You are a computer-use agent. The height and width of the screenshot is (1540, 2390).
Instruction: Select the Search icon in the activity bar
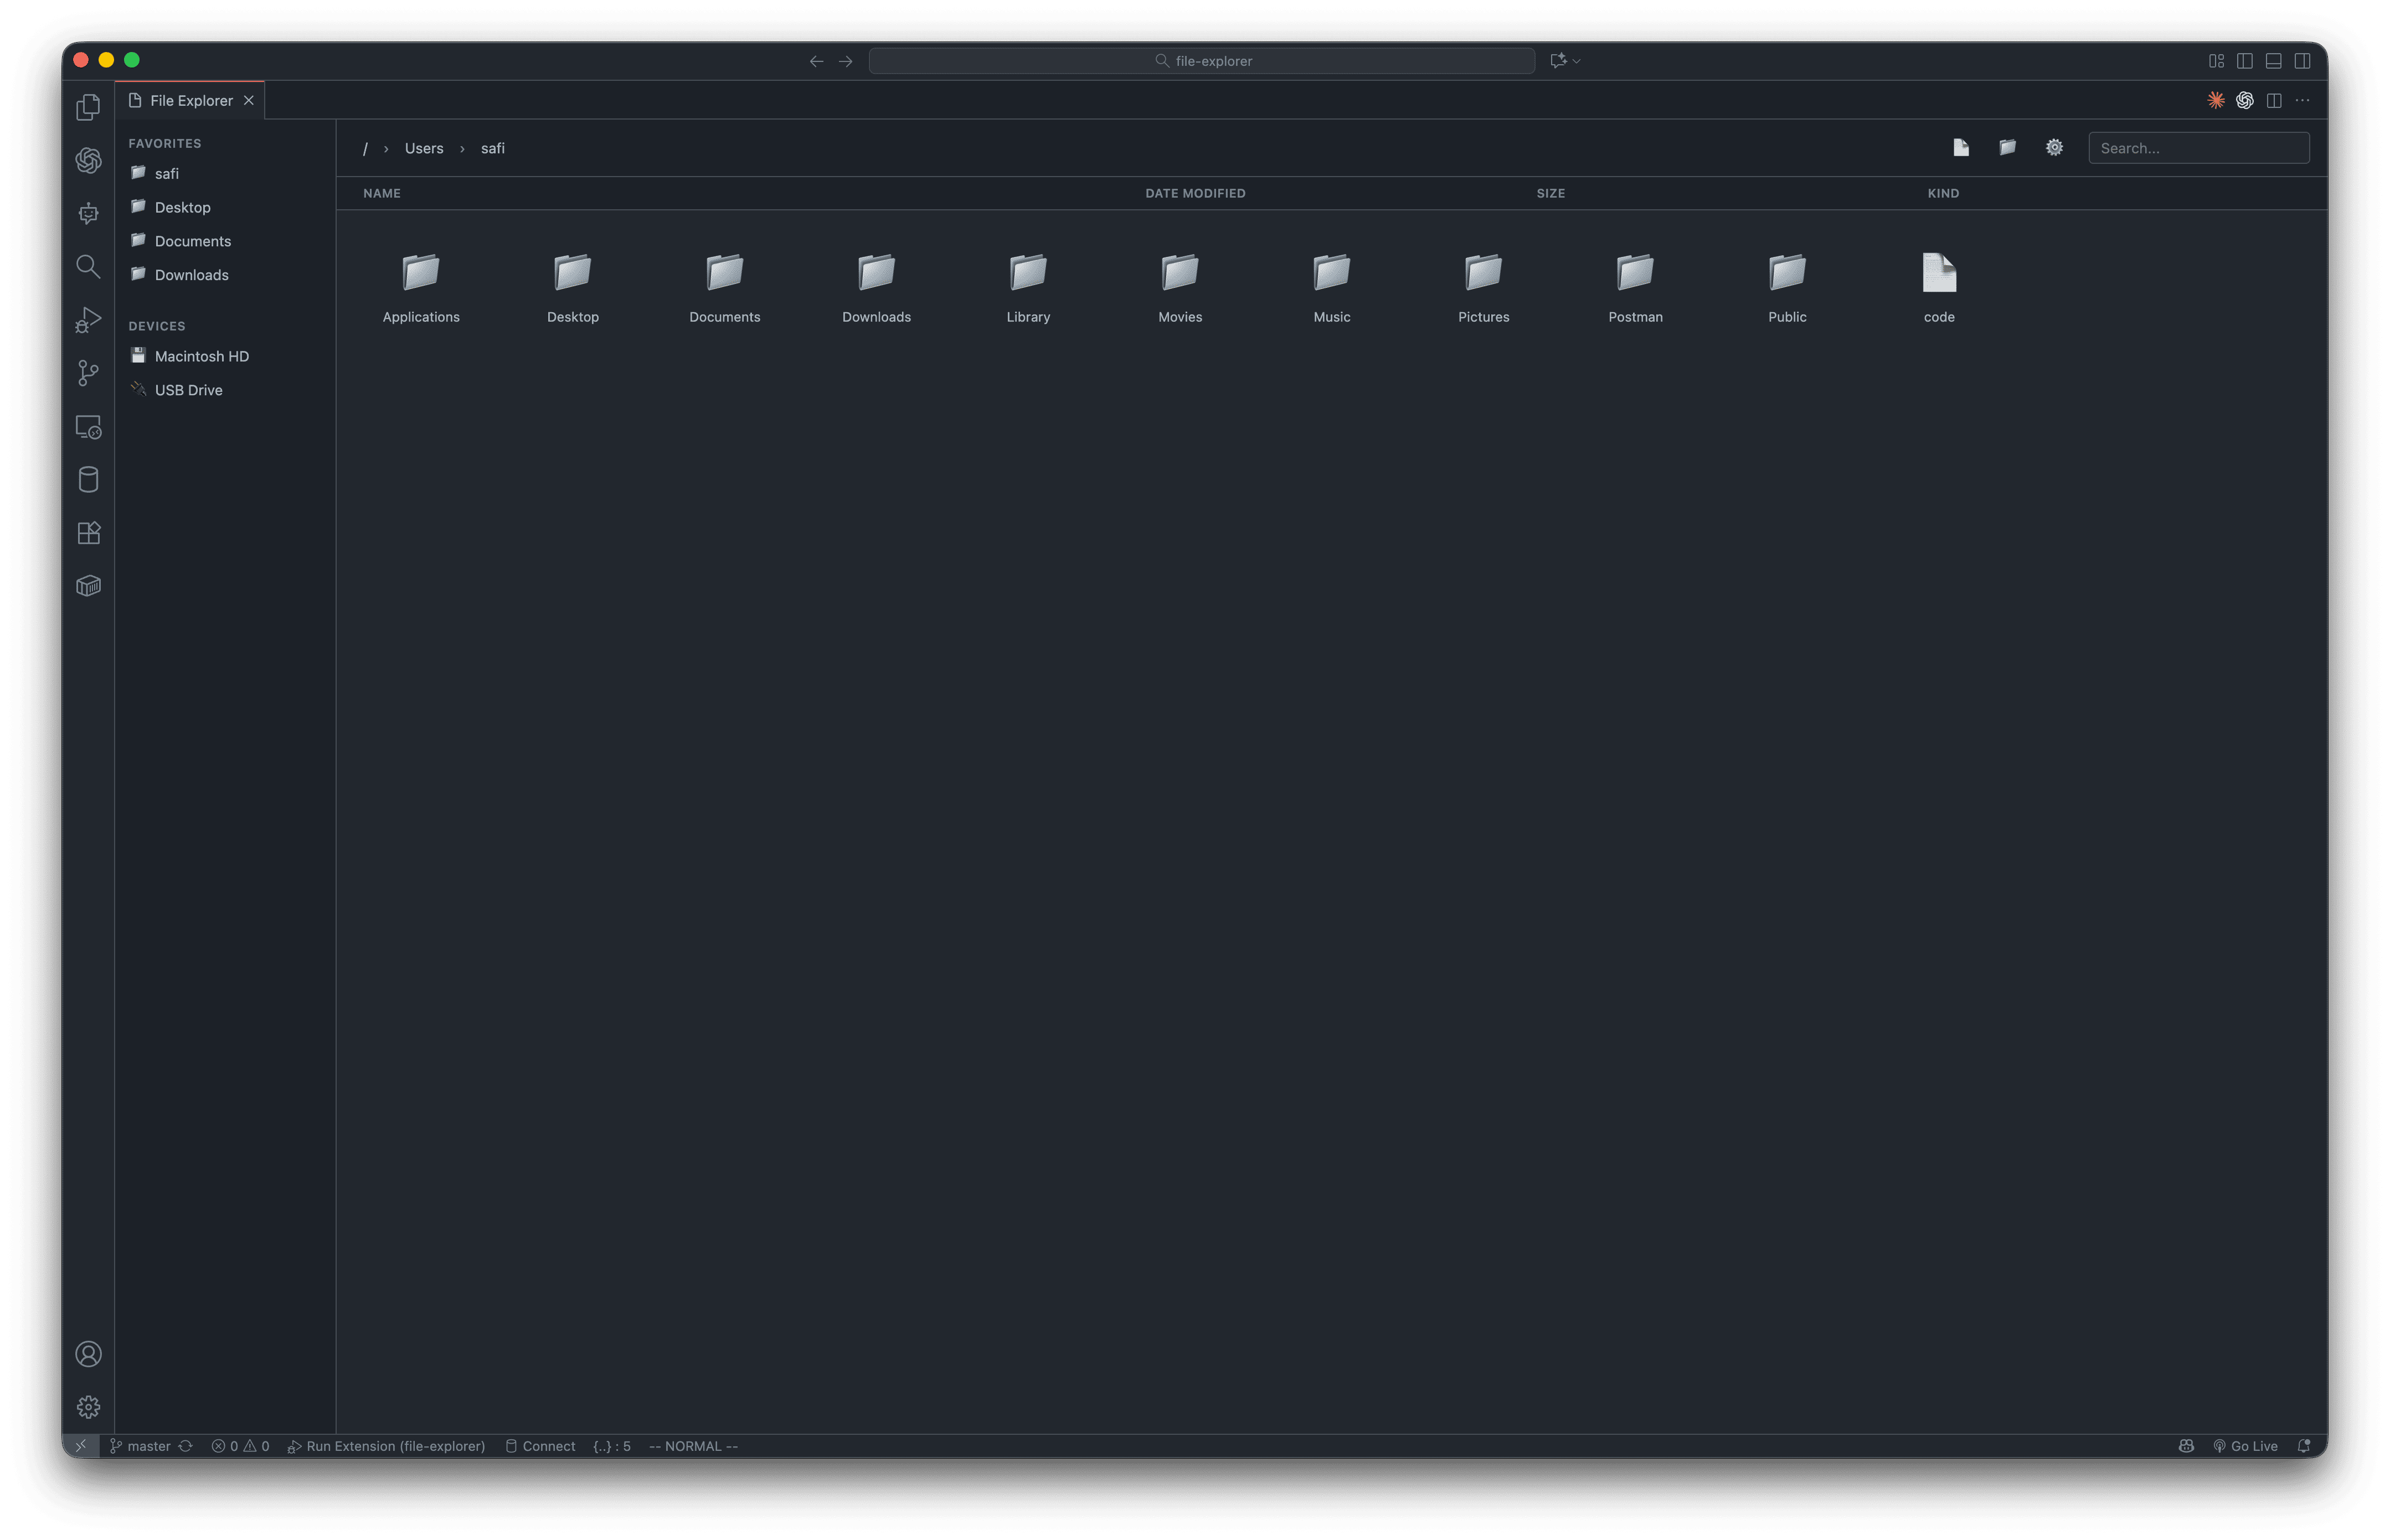pyautogui.click(x=88, y=266)
